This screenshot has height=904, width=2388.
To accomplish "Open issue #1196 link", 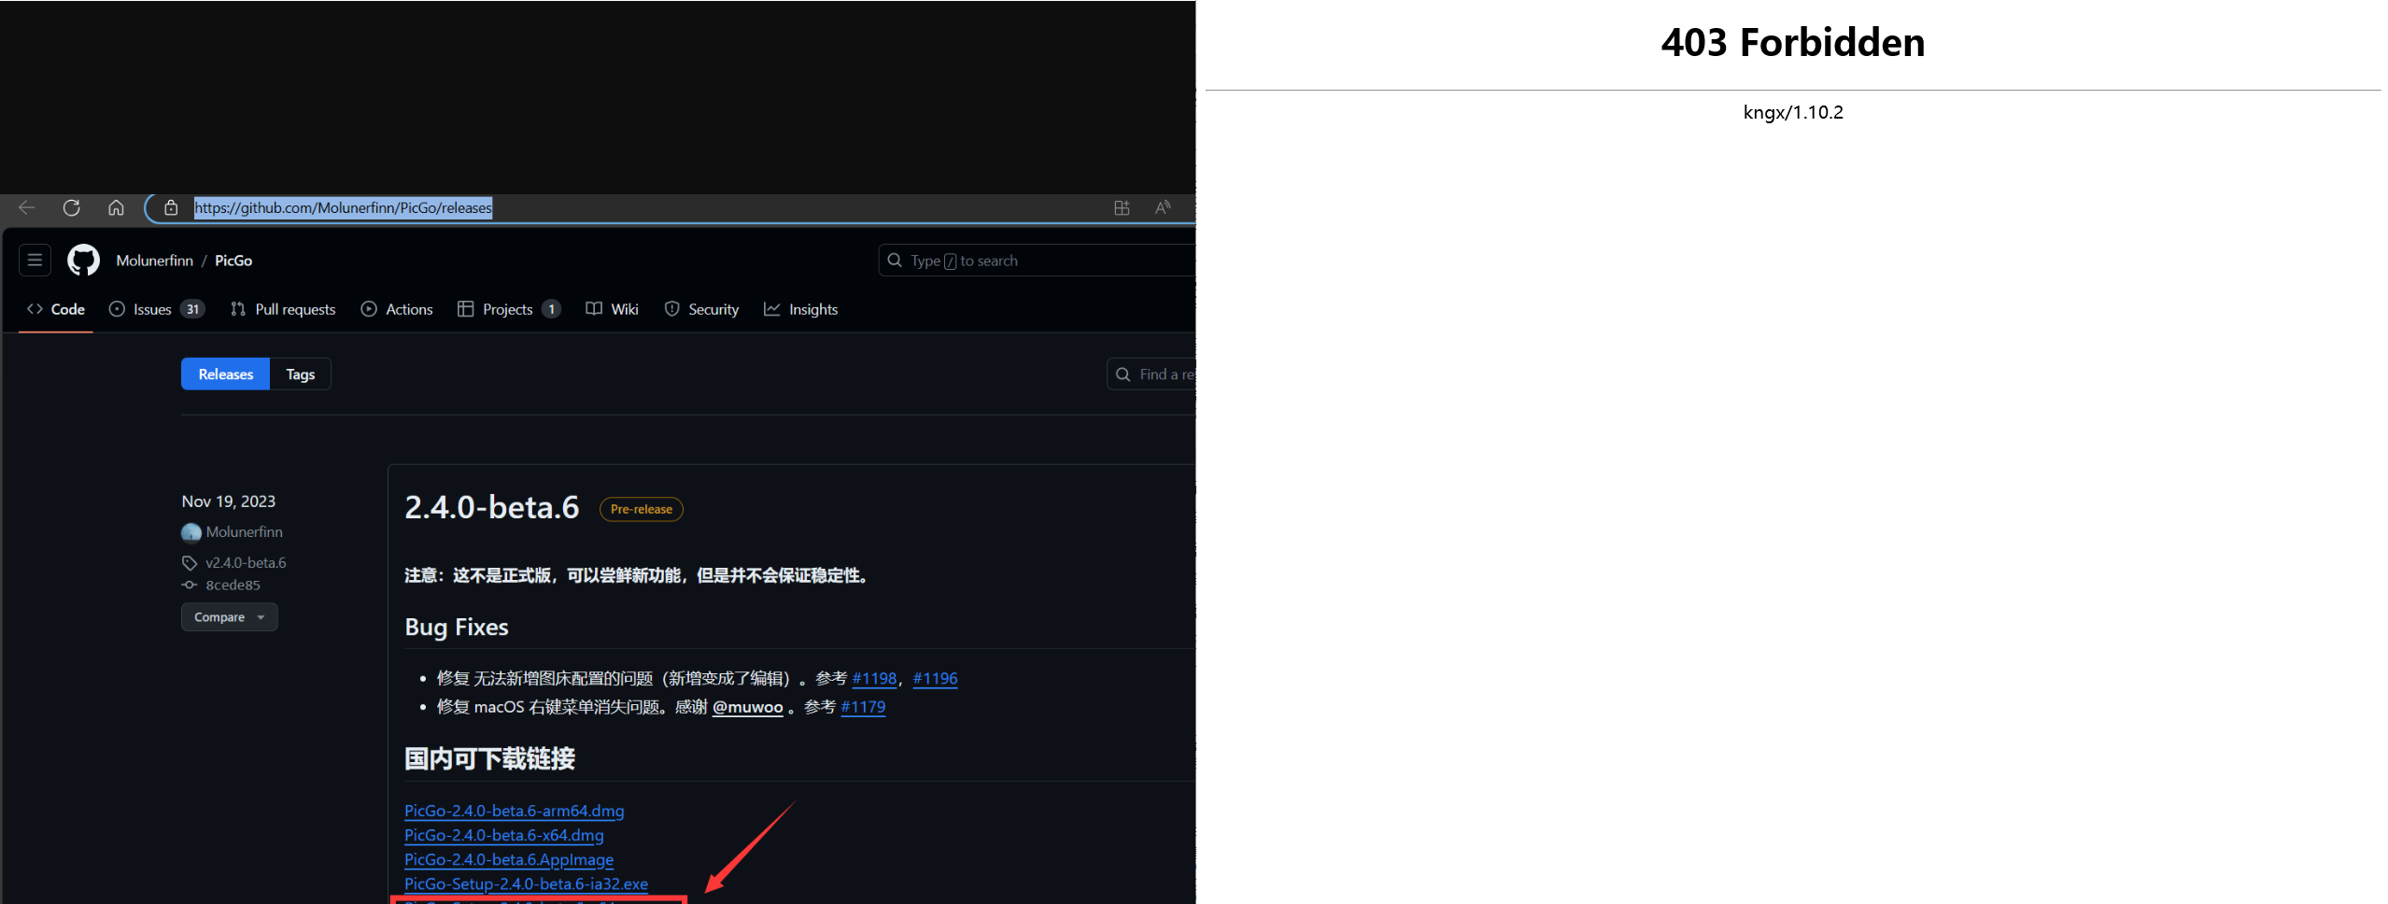I will pos(935,679).
